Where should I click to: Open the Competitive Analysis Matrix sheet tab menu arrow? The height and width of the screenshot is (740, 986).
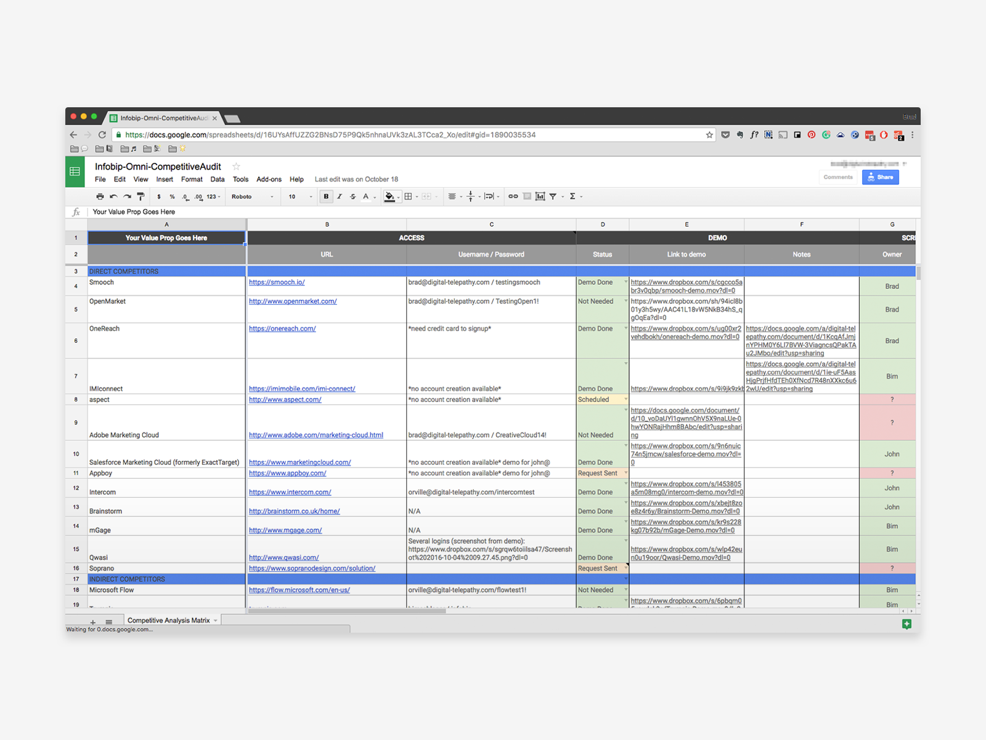pyautogui.click(x=216, y=621)
